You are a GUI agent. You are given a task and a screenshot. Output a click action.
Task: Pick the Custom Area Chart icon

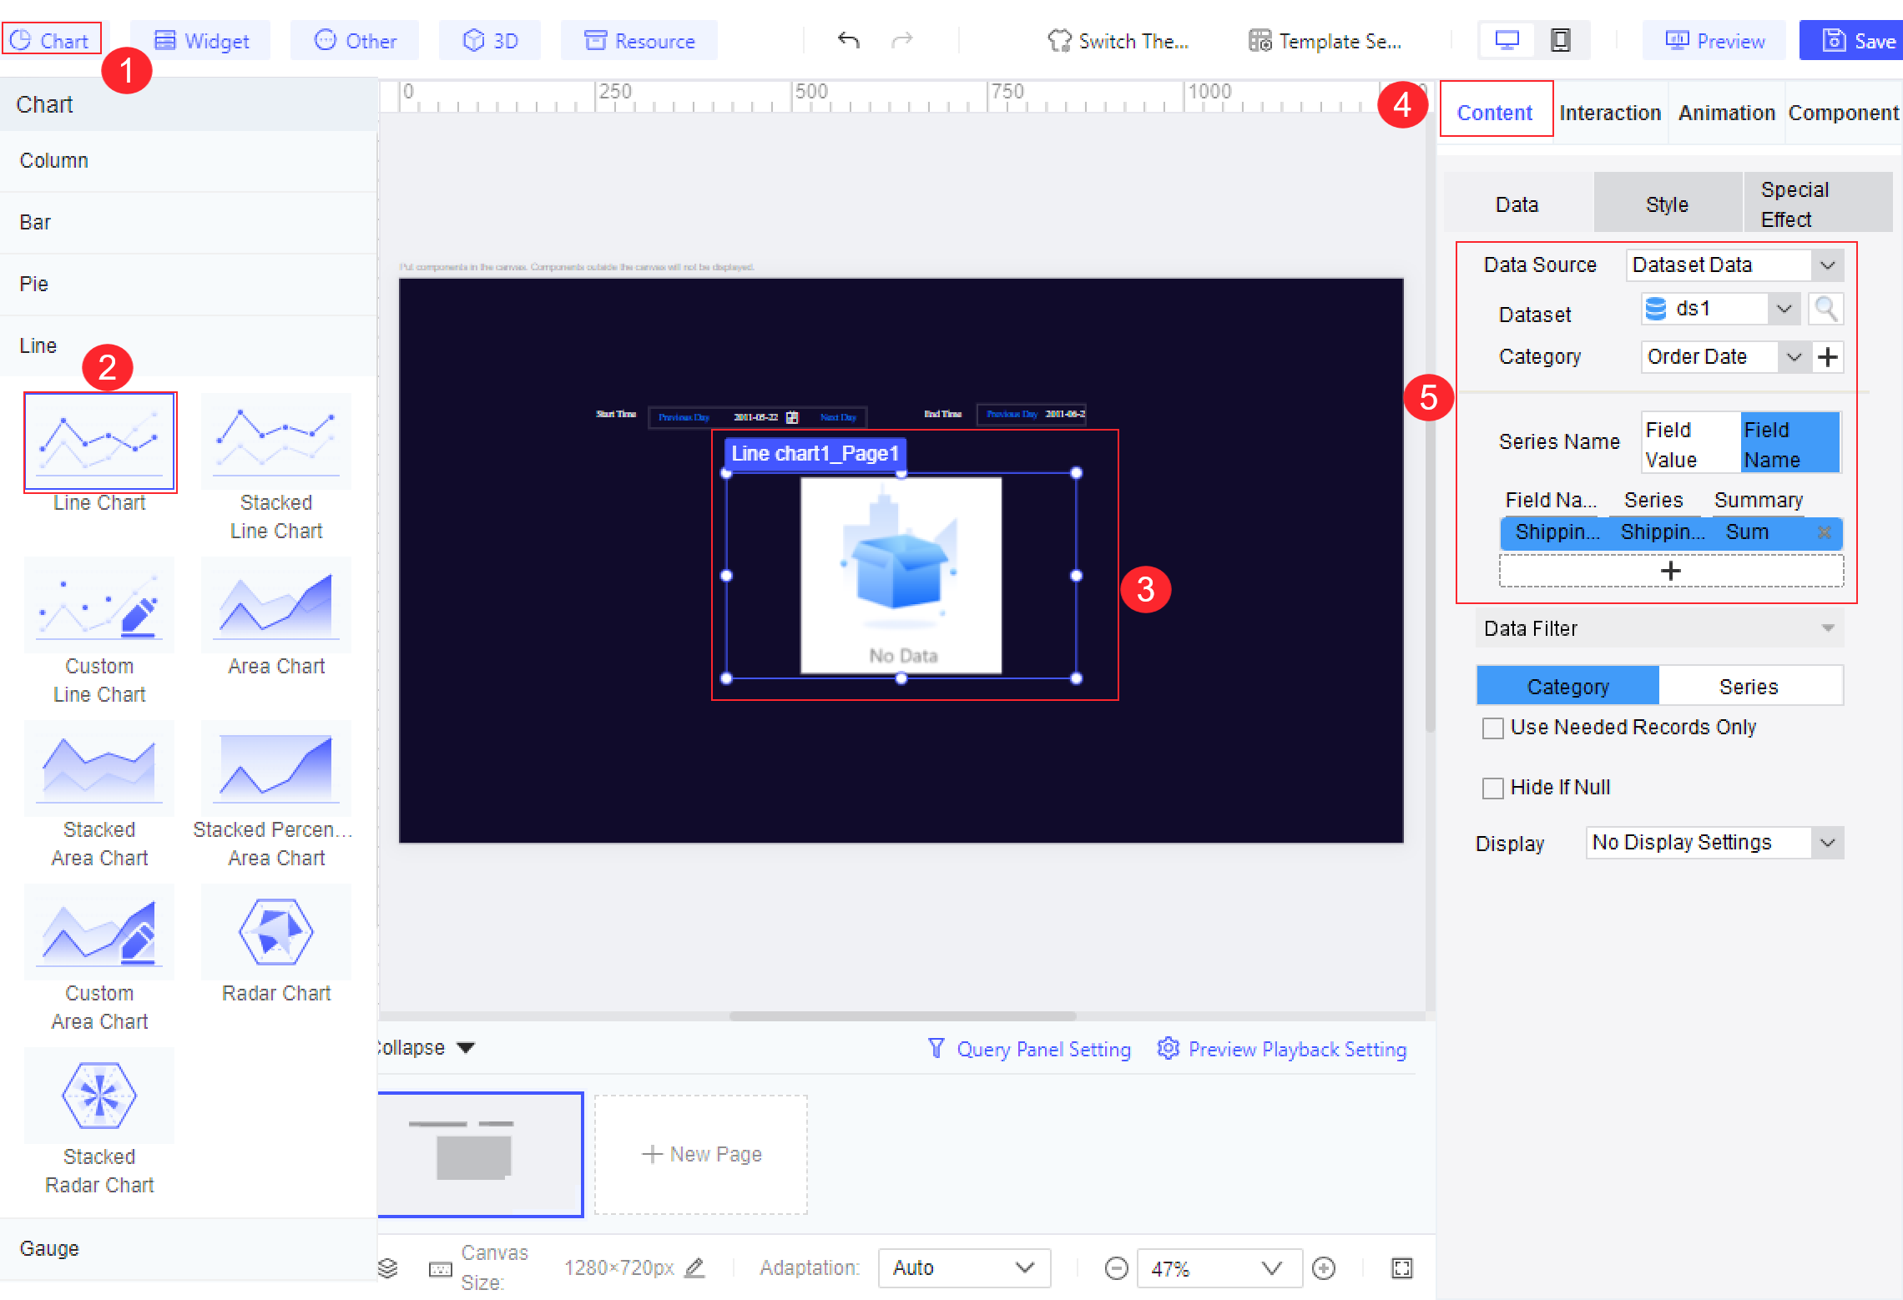[99, 932]
